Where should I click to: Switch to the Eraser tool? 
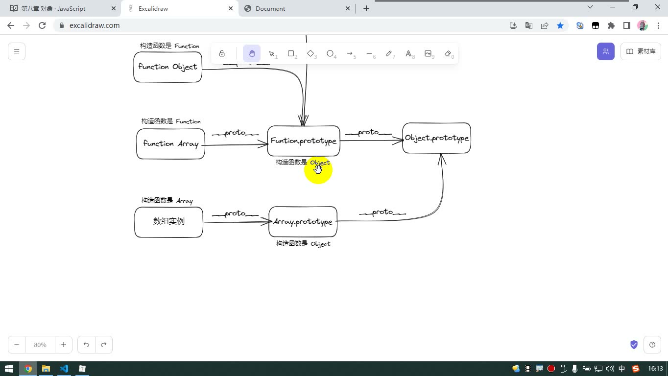coord(448,54)
